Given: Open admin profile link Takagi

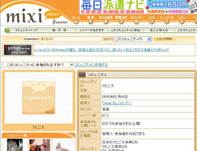Looking at the screenshot, I should pos(117,103).
